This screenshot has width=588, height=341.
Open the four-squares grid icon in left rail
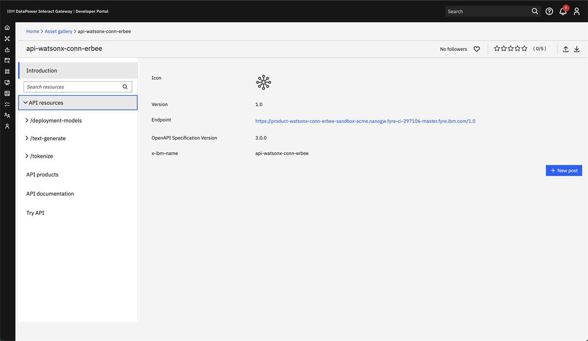tap(7, 72)
